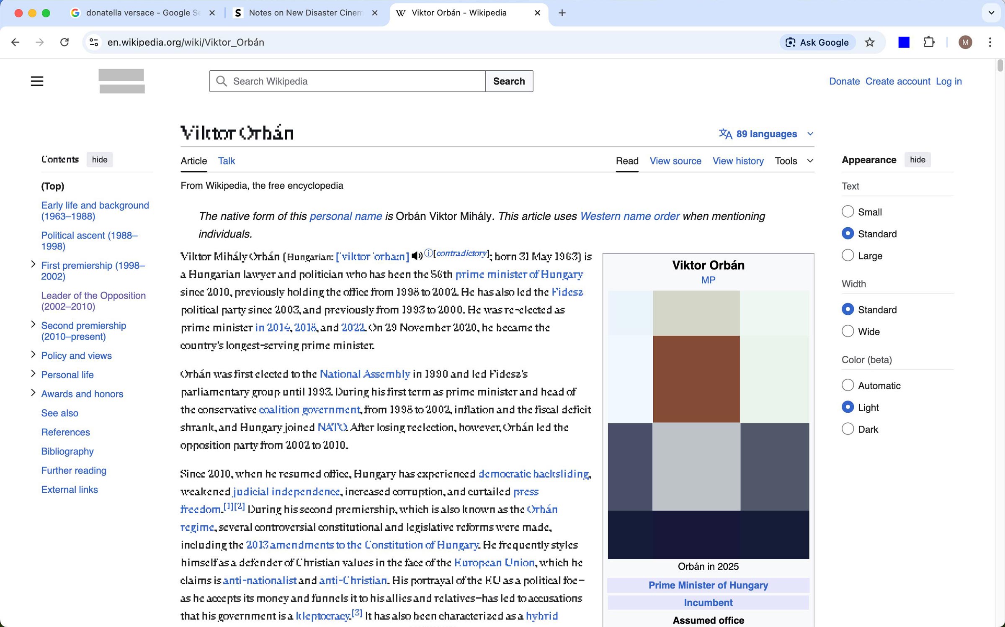Open the Wikipedia hamburger main menu

37,81
